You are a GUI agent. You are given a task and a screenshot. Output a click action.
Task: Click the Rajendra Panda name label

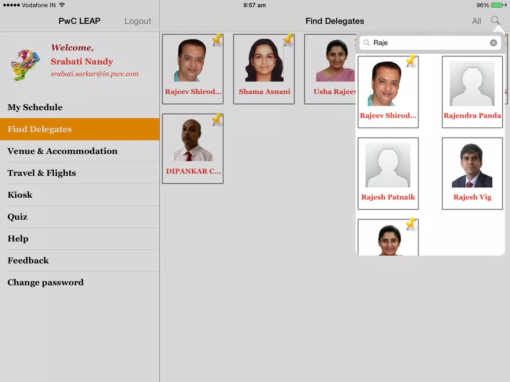coord(472,116)
